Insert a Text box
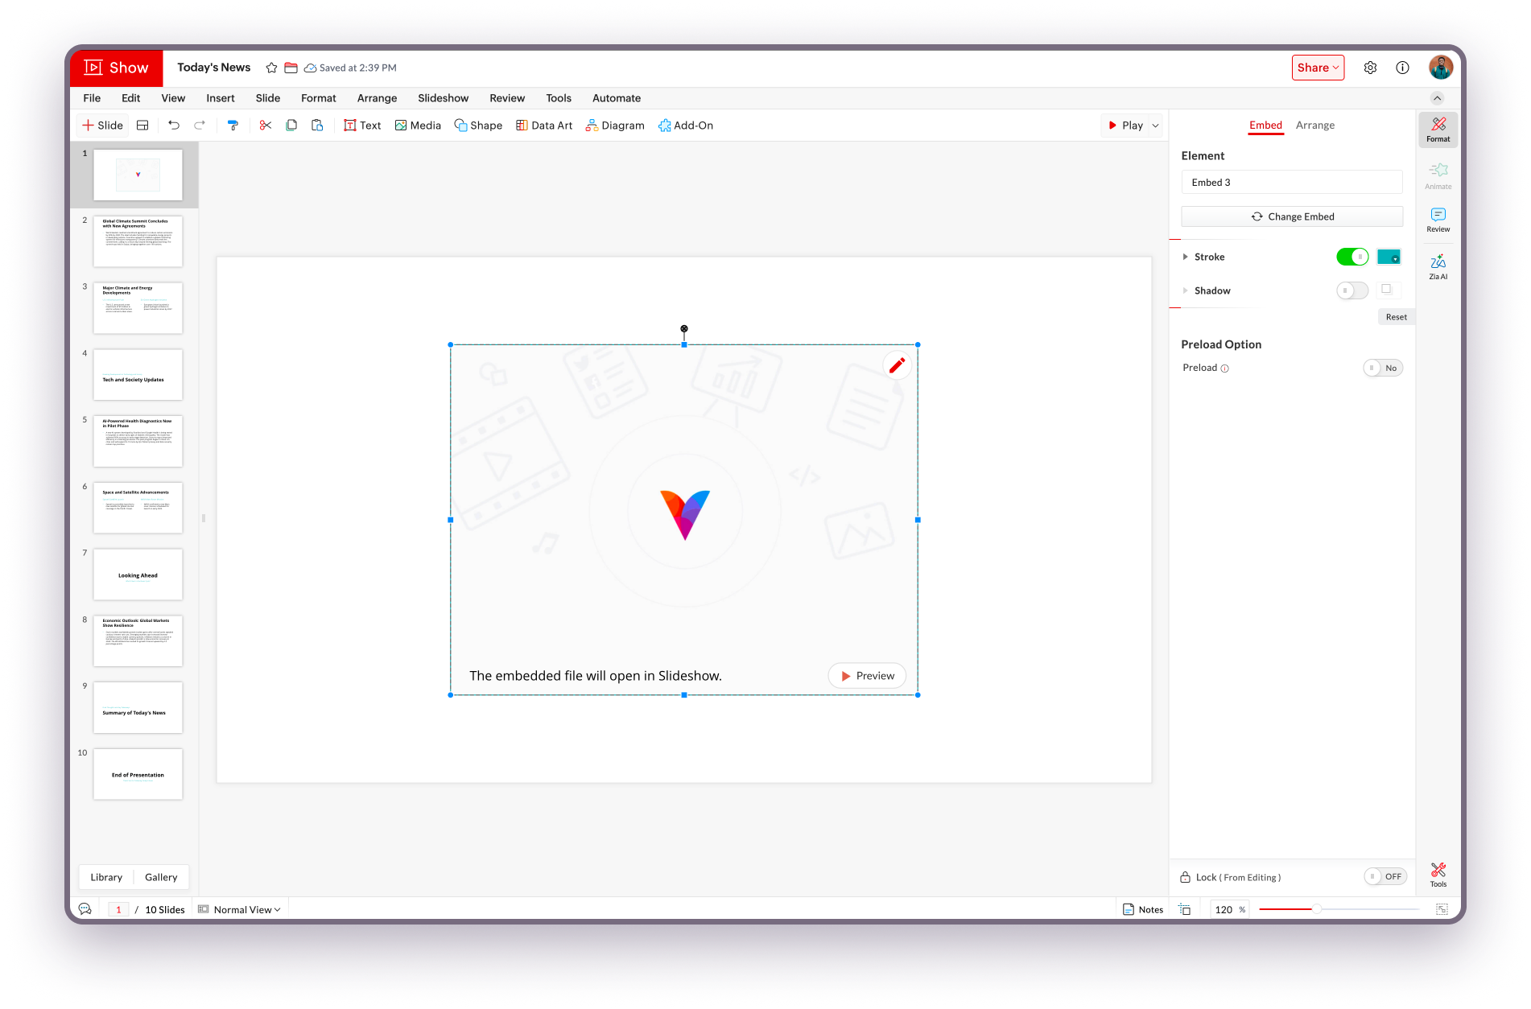Image resolution: width=1531 pixels, height=1009 pixels. (362, 126)
